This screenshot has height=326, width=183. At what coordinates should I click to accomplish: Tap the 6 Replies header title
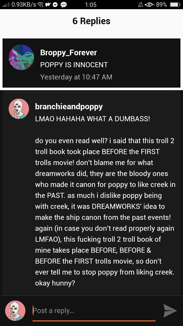click(x=91, y=21)
